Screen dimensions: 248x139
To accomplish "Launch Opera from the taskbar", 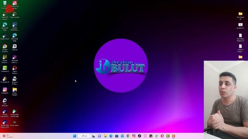I will [162, 136].
